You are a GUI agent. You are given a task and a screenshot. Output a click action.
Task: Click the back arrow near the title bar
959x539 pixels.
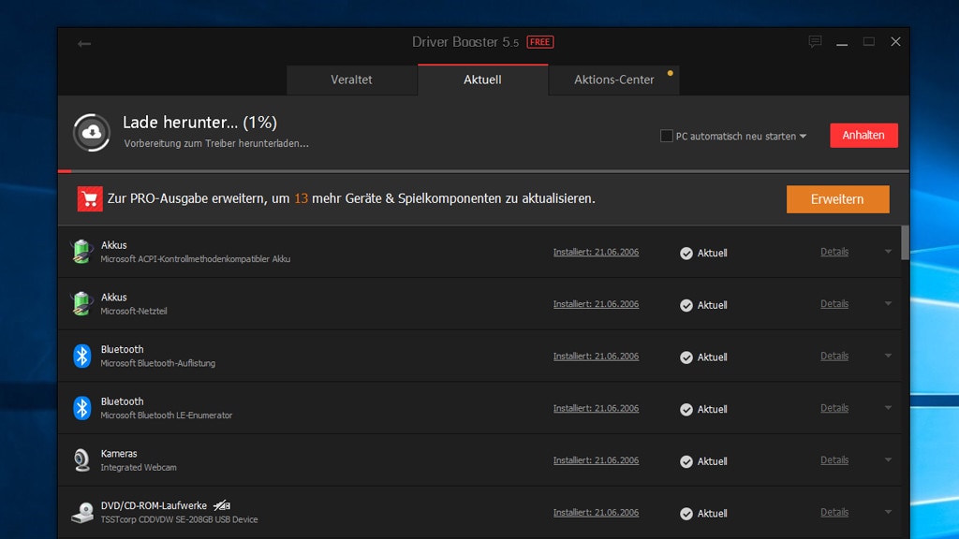point(84,43)
